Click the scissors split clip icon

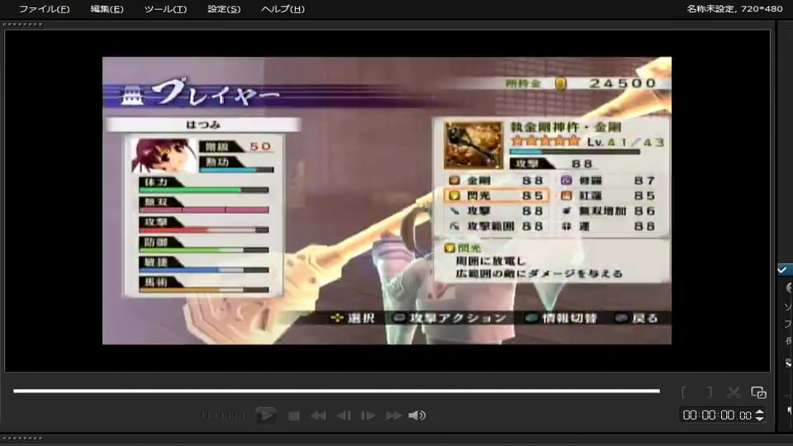(x=734, y=392)
